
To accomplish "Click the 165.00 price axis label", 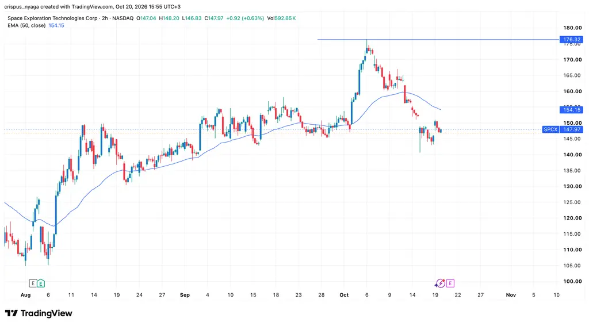I will pyautogui.click(x=572, y=75).
